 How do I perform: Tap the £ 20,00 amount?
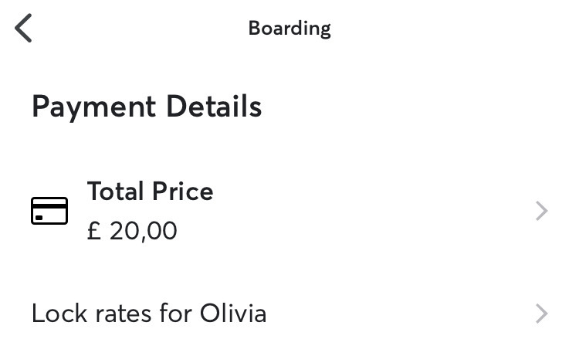point(132,231)
